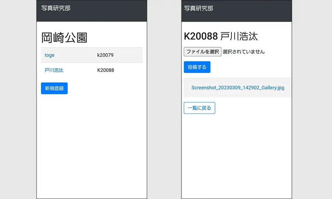Image resolution: width=332 pixels, height=199 pixels.
Task: Submit with the 投稿する button
Action: pos(197,67)
